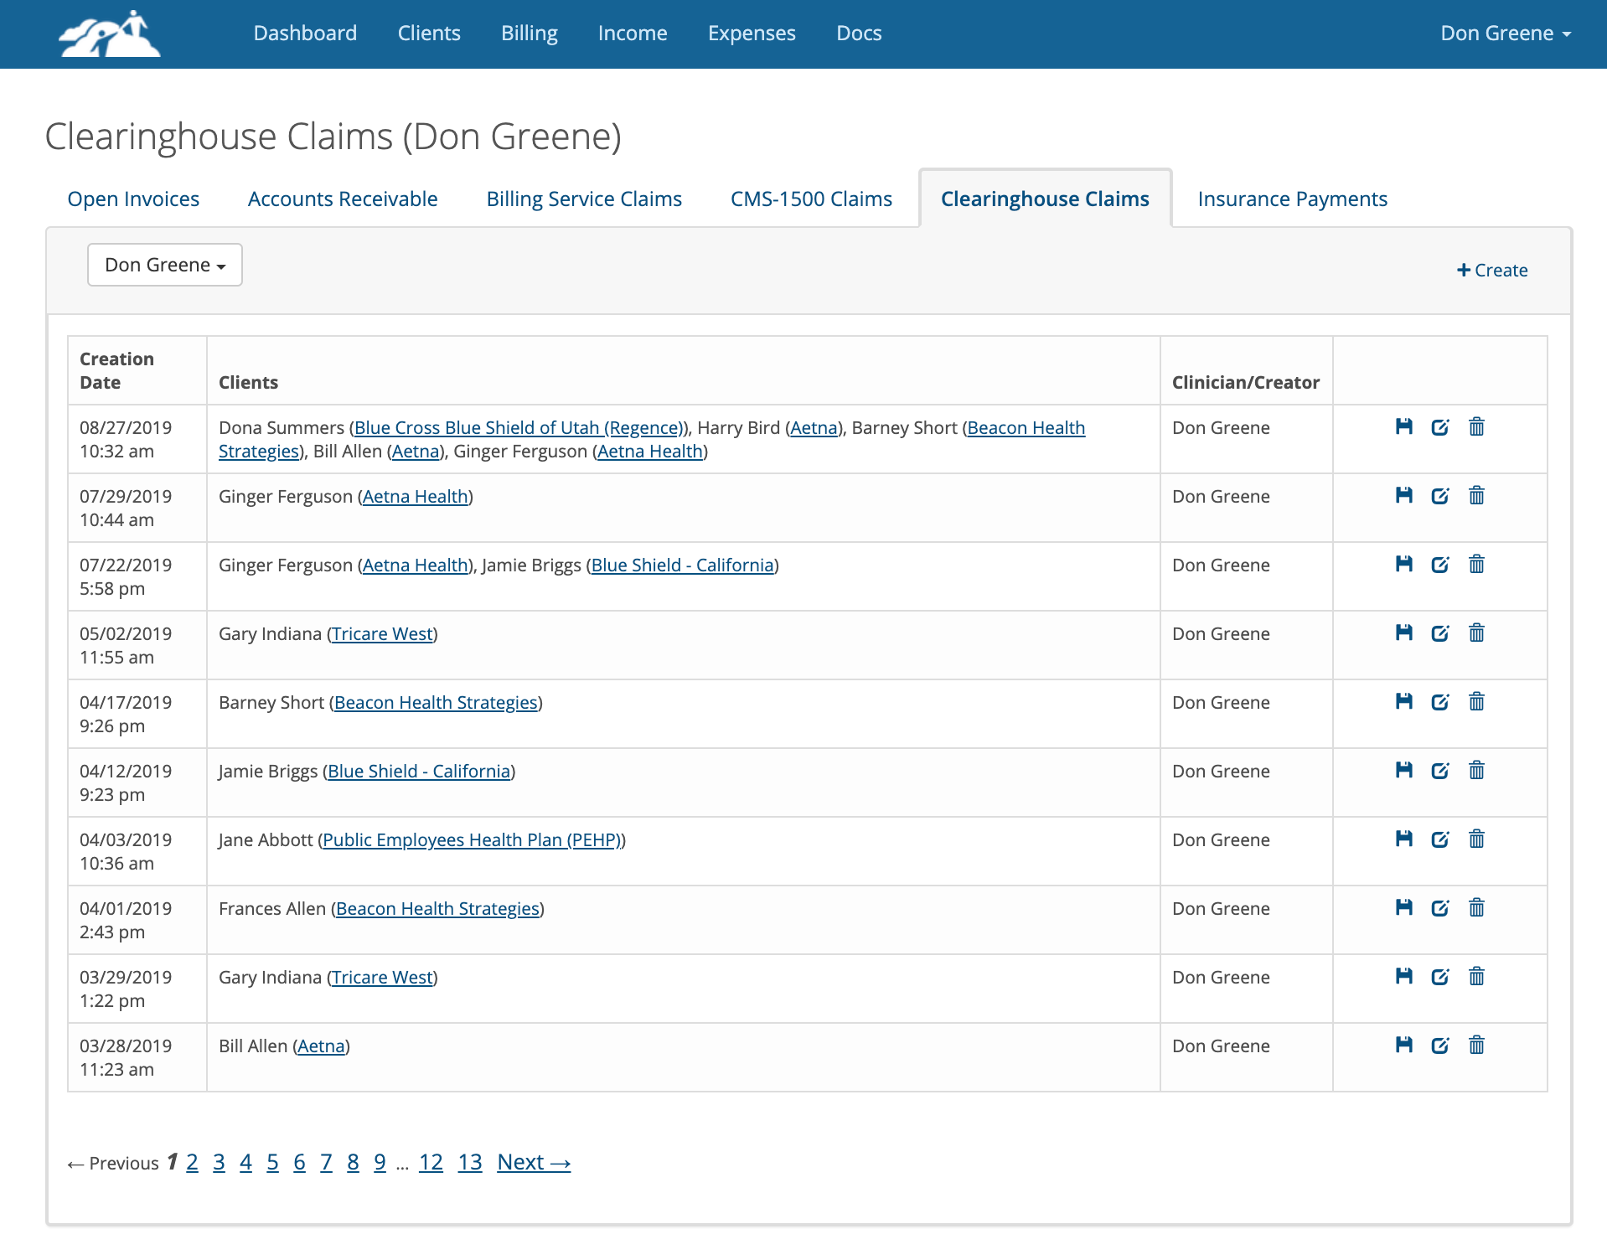Image resolution: width=1607 pixels, height=1260 pixels.
Task: Open the CMS-1500 Claims tab
Action: (x=810, y=199)
